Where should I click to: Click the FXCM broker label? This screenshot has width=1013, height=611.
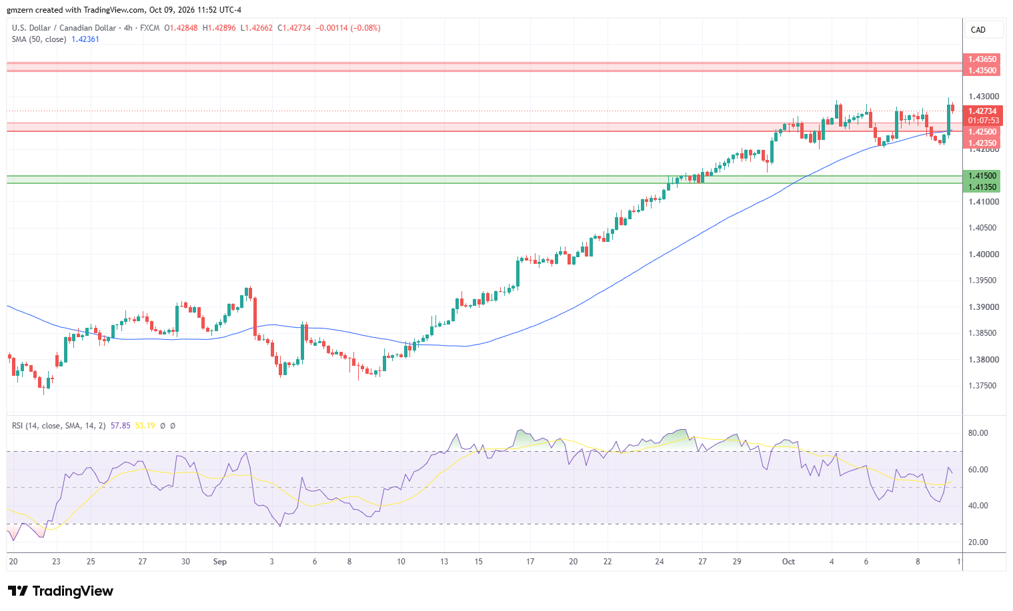150,28
